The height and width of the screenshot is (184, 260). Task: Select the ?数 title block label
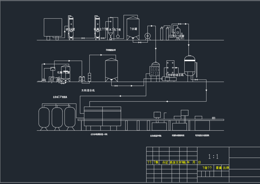pos(156,162)
